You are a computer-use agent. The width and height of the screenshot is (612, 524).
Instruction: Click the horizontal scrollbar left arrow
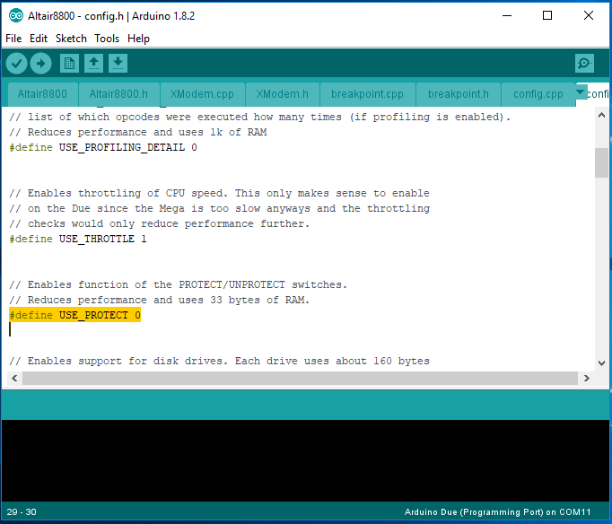[x=14, y=378]
